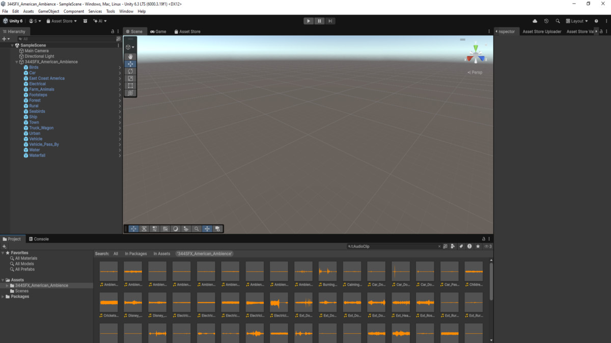Select the Transform tool in Scene toolbar
The height and width of the screenshot is (343, 611).
click(x=130, y=93)
